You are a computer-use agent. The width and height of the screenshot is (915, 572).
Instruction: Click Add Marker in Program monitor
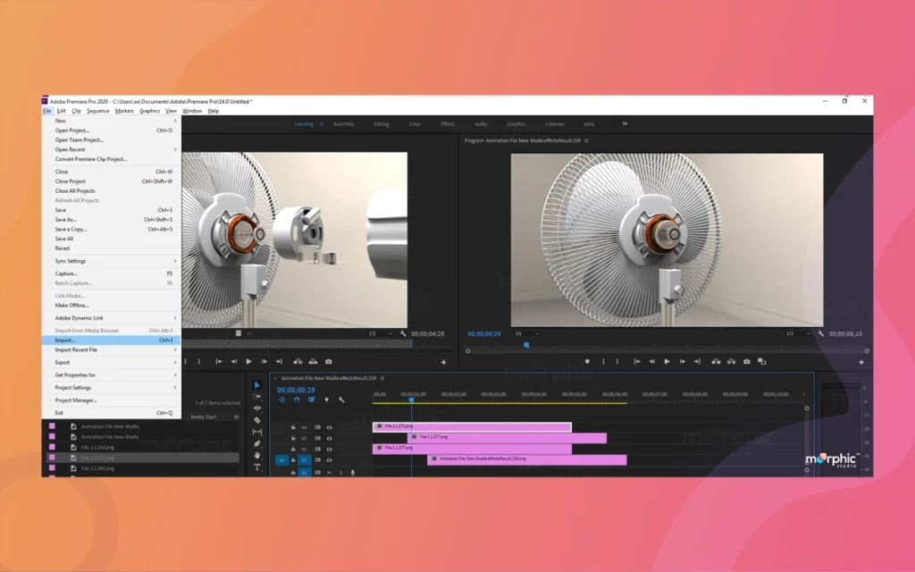tap(587, 362)
